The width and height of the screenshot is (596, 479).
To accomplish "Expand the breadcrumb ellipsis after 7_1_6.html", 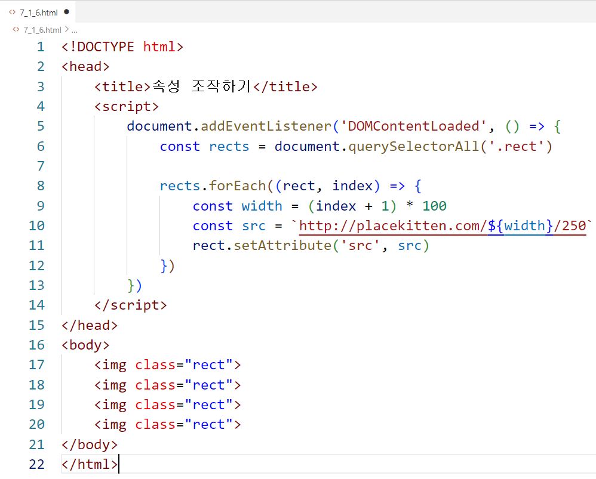I will (x=75, y=30).
